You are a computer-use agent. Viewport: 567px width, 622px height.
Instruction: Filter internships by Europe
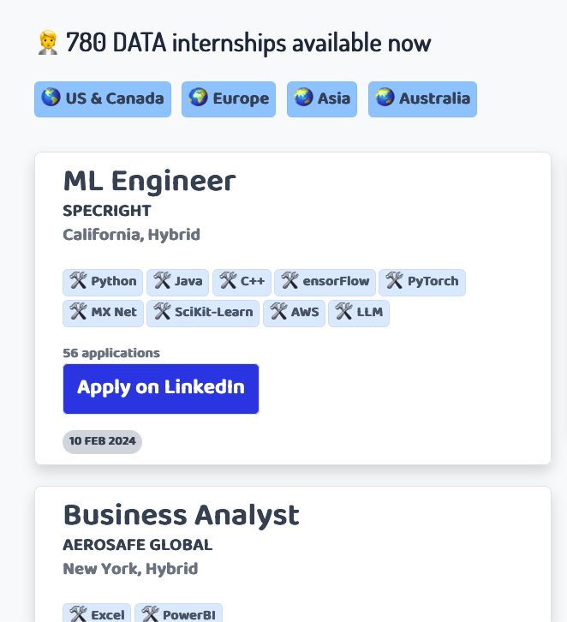tap(229, 99)
